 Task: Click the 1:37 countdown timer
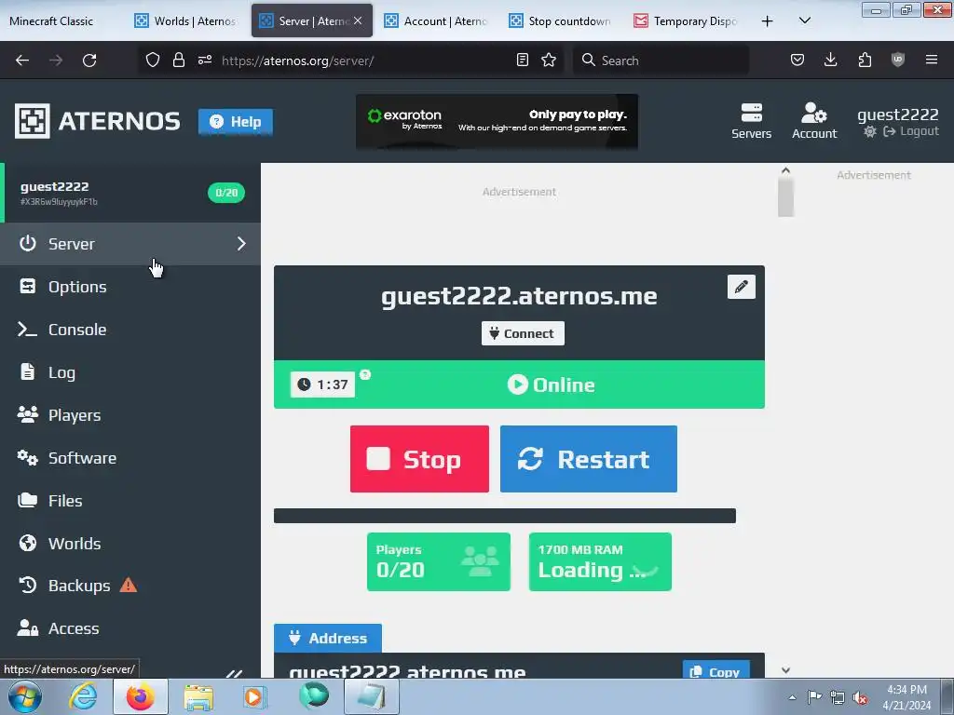point(323,384)
